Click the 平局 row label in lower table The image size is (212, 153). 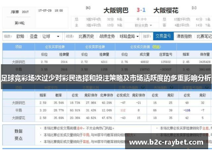[x=19, y=110]
